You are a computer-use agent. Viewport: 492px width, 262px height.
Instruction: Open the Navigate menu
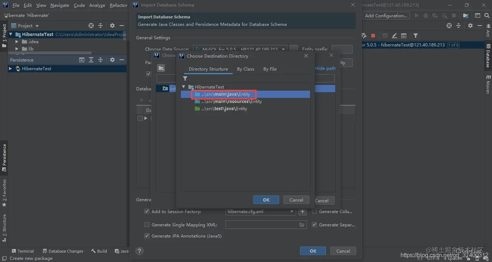point(60,5)
